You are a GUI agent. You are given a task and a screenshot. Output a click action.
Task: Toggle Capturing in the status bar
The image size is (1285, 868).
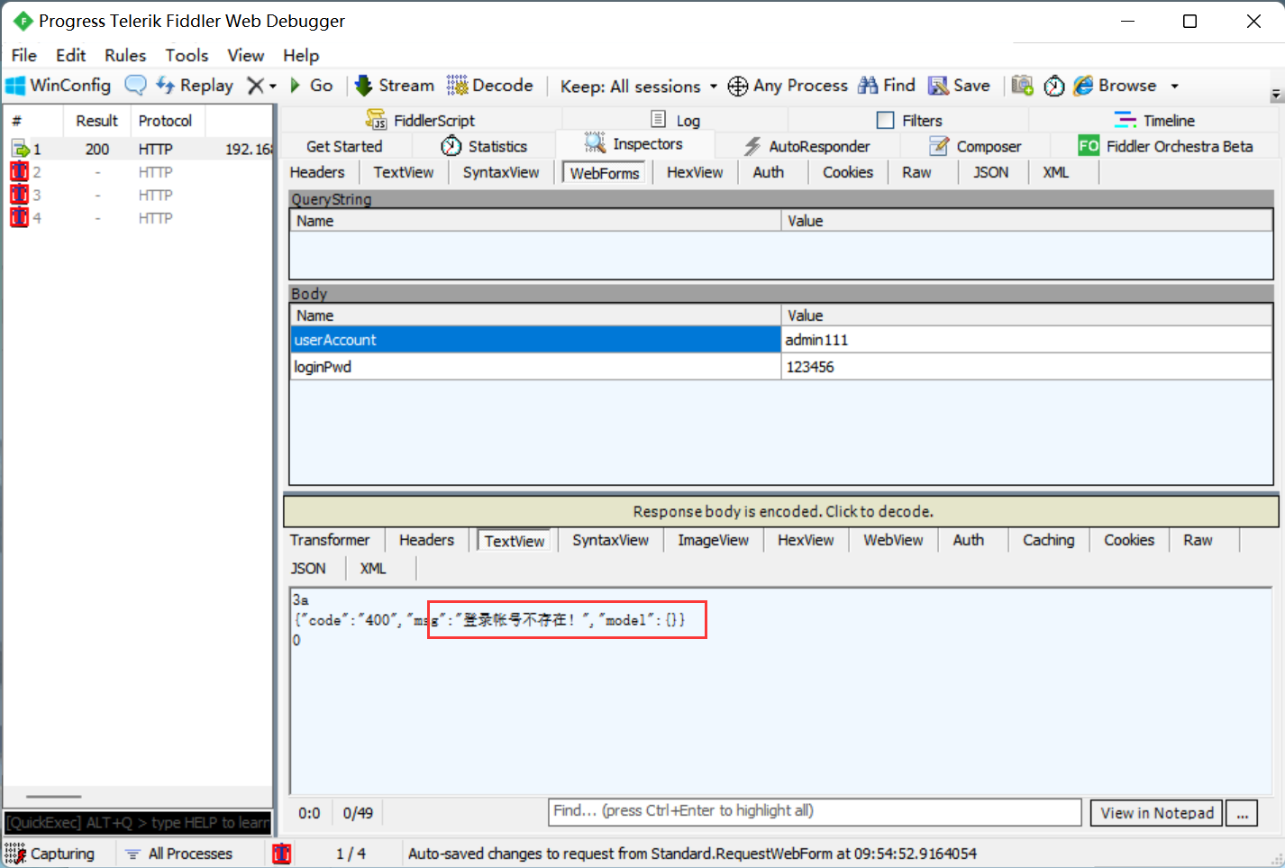pos(50,854)
